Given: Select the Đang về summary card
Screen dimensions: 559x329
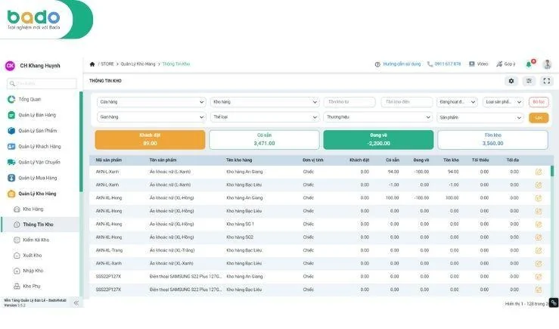Looking at the screenshot, I should tap(378, 139).
